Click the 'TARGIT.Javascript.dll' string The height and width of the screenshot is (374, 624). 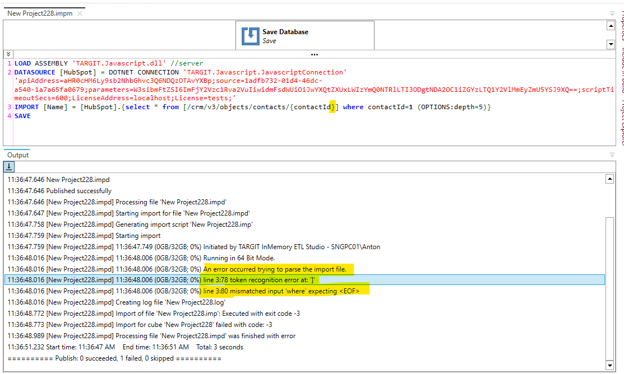[x=119, y=64]
